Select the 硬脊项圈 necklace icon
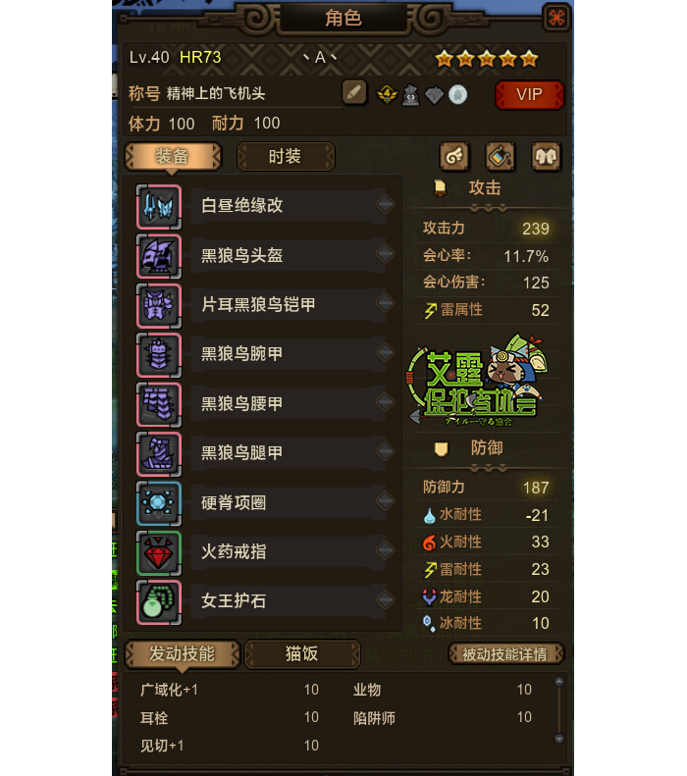Screen dimensions: 687x776 click(158, 503)
